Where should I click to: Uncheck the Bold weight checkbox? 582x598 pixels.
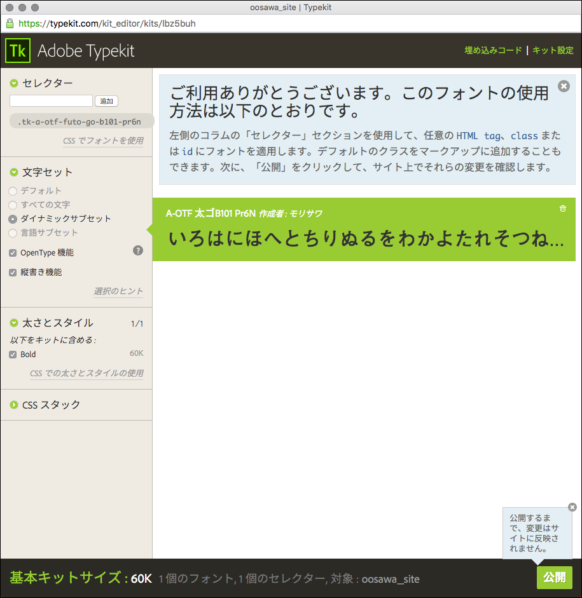pos(13,355)
